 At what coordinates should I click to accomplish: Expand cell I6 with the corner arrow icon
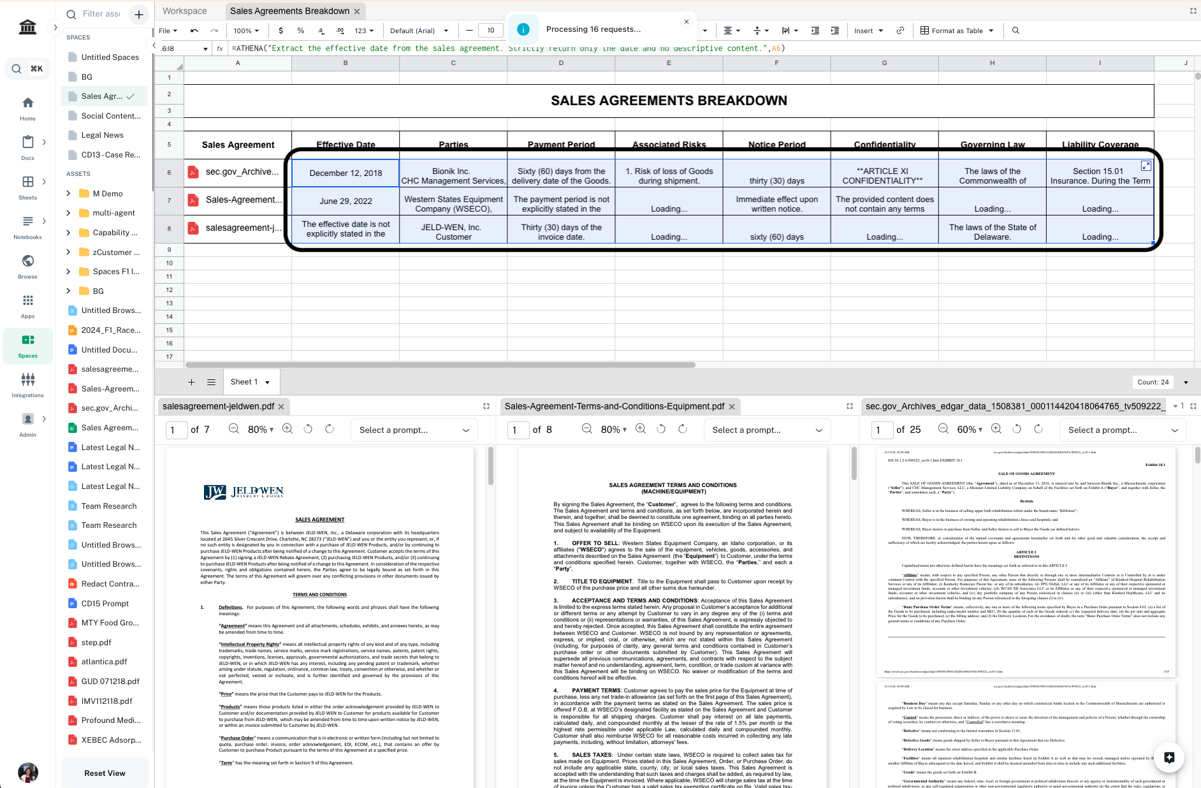point(1146,166)
